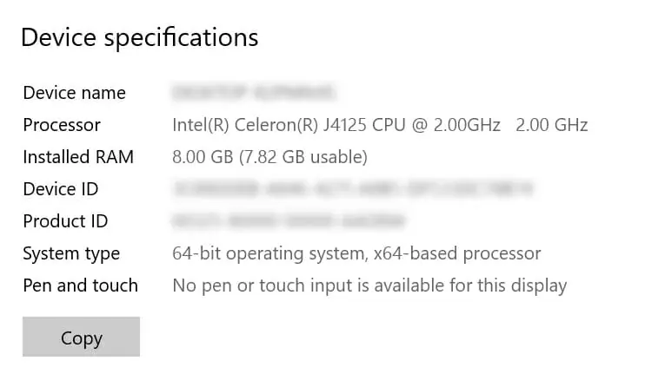
Task: Select the Product ID label
Action: 65,221
